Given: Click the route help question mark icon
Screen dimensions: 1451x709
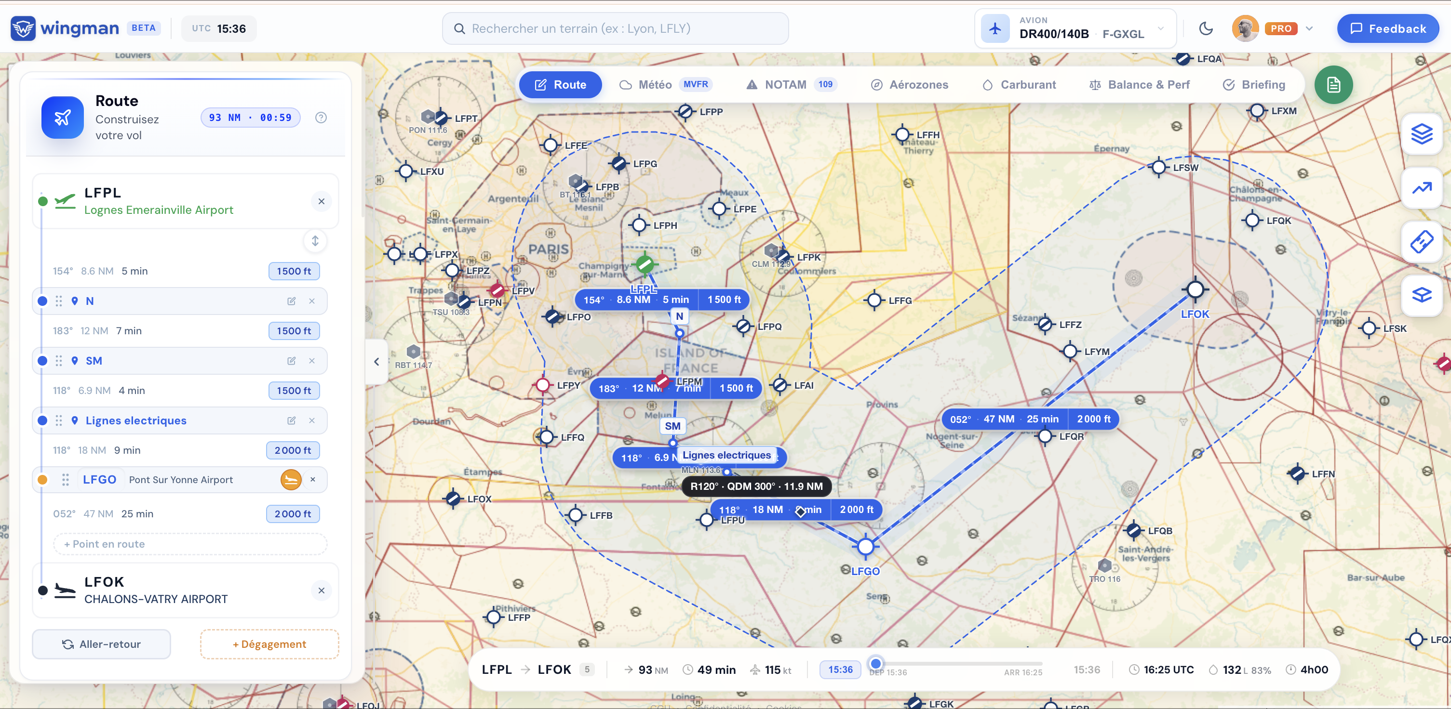Looking at the screenshot, I should [321, 118].
